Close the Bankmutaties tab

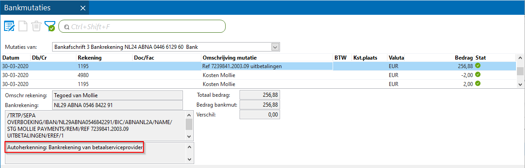pyautogui.click(x=83, y=8)
